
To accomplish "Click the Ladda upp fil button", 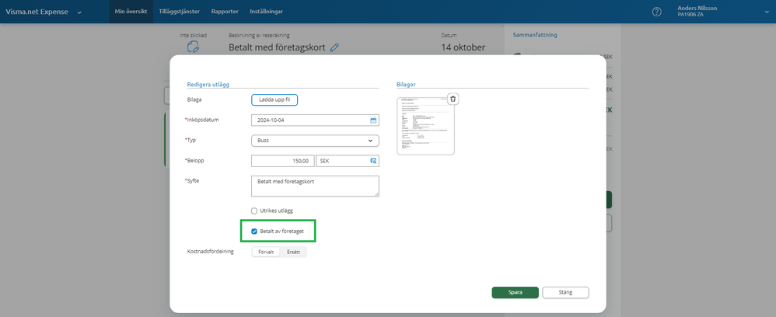I will tap(274, 99).
